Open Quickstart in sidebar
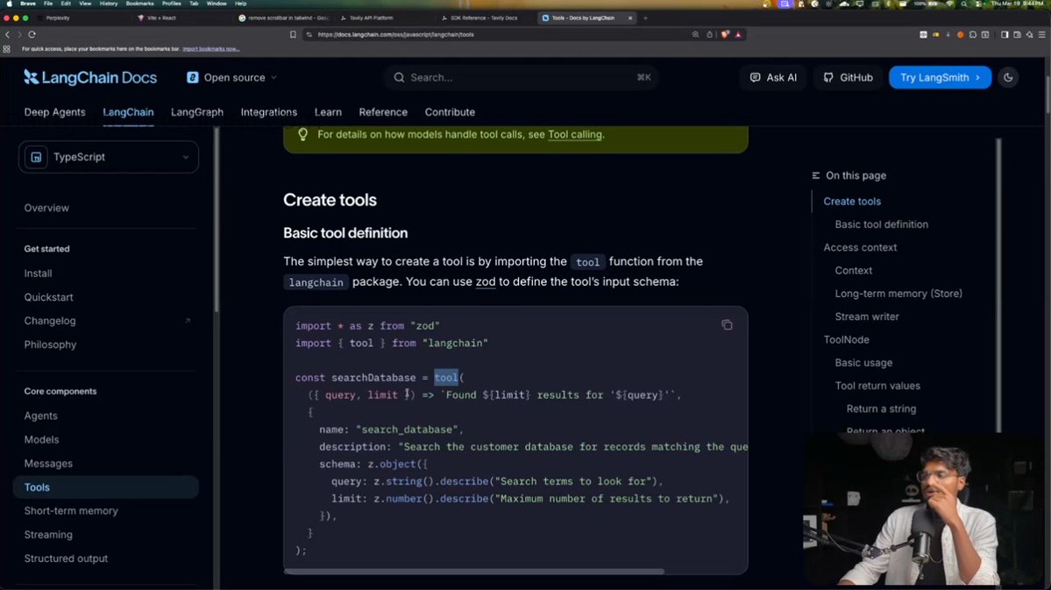Screen dimensions: 1051x590 [48, 297]
